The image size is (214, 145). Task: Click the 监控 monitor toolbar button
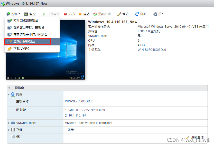click(x=30, y=14)
